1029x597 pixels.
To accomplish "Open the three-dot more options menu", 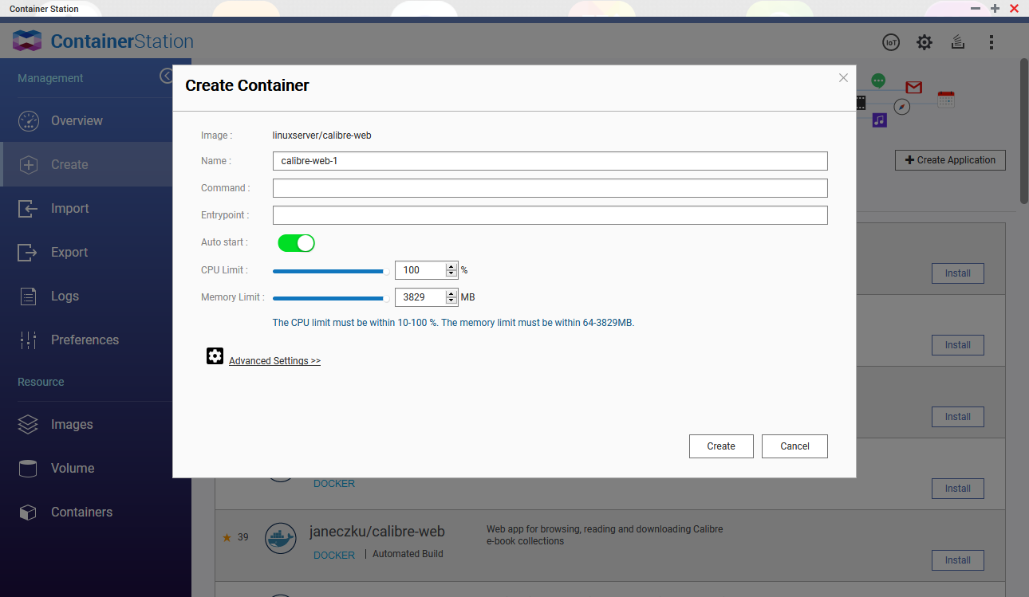I will tap(992, 42).
